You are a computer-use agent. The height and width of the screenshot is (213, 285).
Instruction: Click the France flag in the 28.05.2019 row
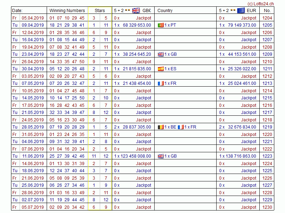click(181, 127)
